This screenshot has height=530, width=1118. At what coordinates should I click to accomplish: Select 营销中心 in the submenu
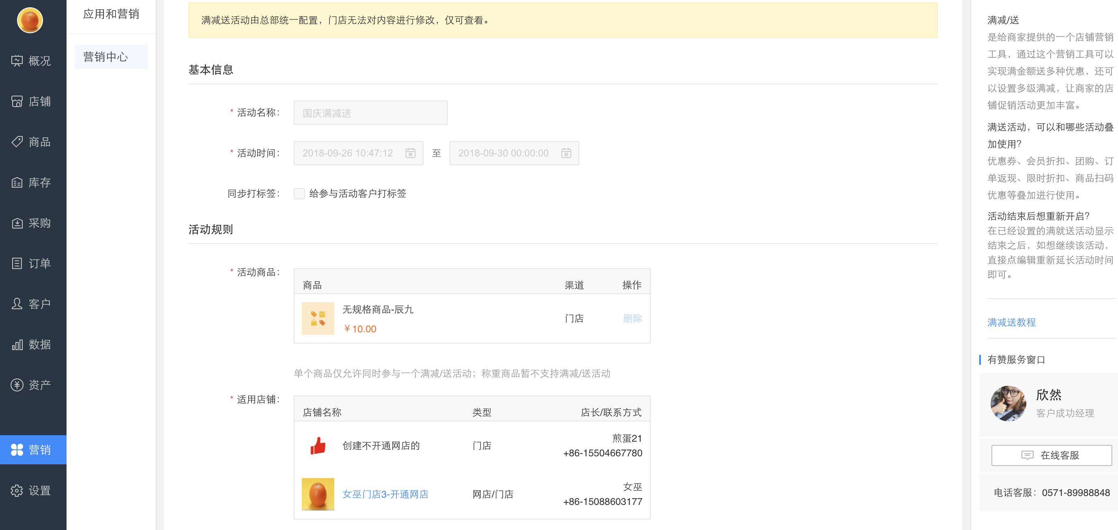(x=111, y=57)
